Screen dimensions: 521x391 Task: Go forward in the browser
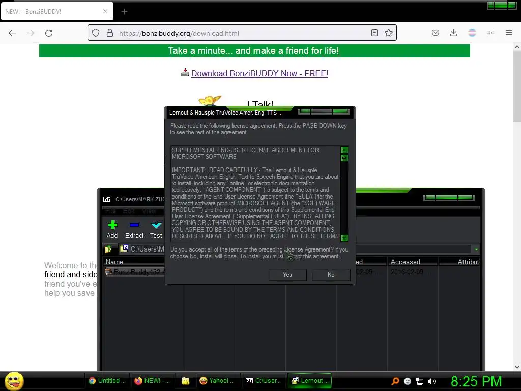(x=31, y=33)
